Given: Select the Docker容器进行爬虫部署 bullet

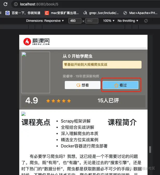Looking at the screenshot, I should point(84,146).
